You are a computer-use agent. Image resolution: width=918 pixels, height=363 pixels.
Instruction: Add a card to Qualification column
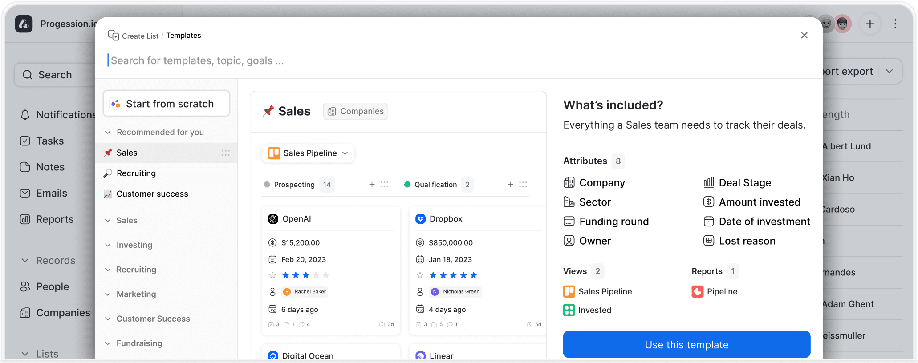(x=511, y=185)
